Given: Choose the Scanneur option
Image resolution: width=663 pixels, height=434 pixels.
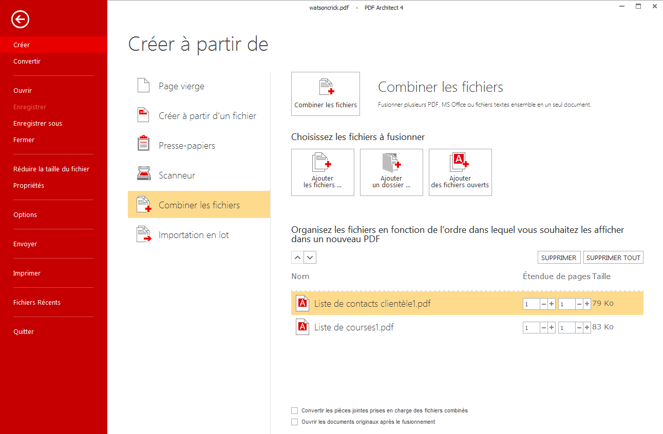Looking at the screenshot, I should pyautogui.click(x=177, y=175).
